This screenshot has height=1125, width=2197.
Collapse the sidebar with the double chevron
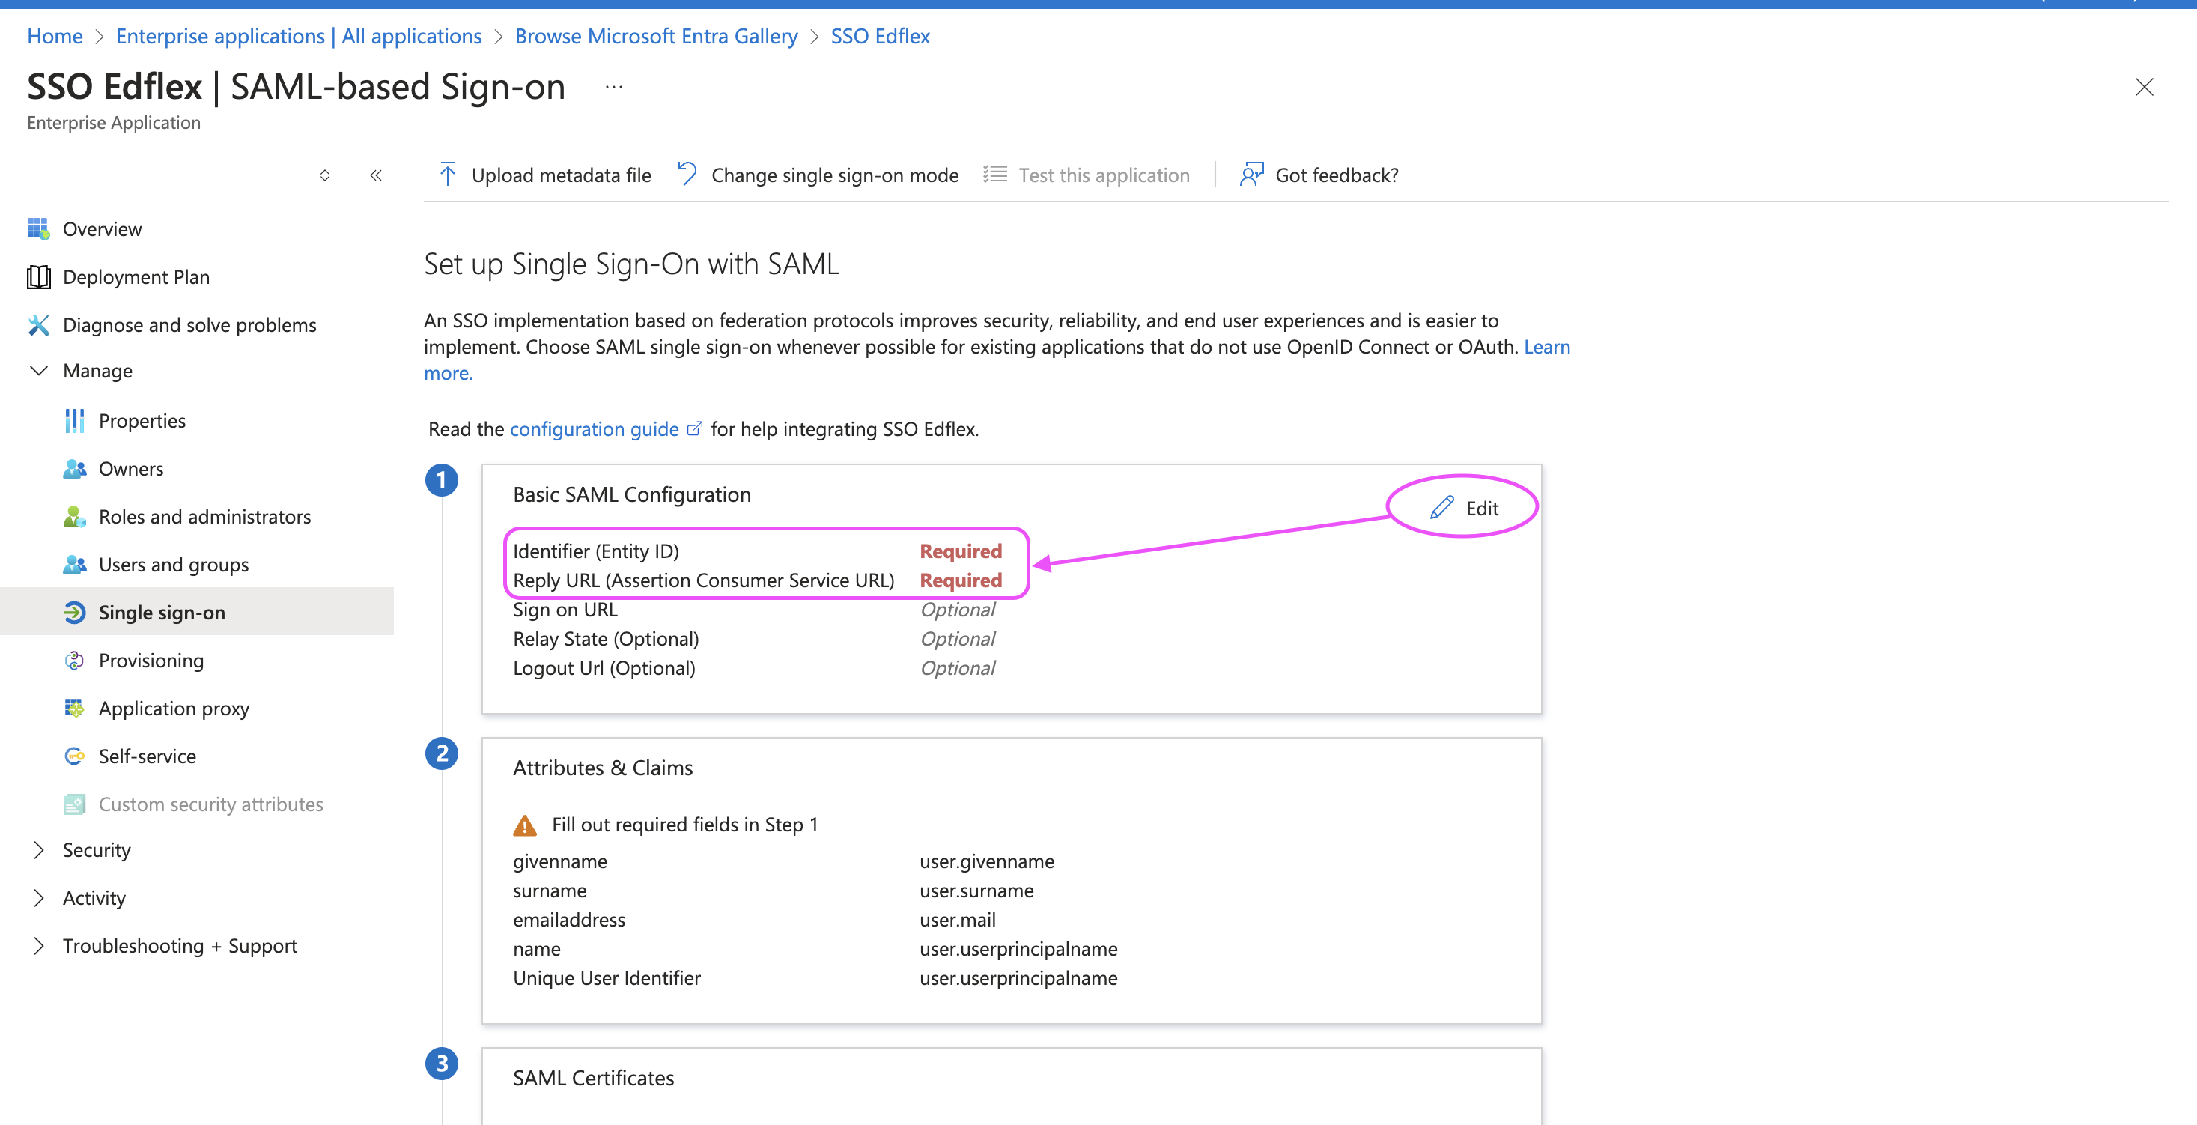click(x=375, y=175)
